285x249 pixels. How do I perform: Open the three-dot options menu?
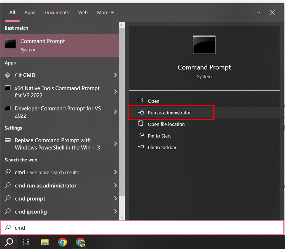point(257,12)
